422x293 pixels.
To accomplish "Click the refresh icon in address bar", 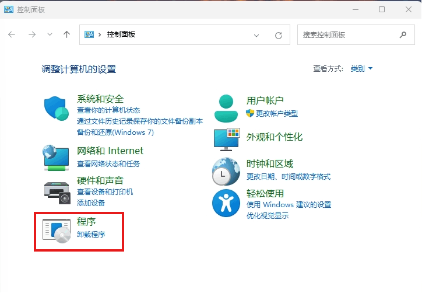I will point(279,35).
